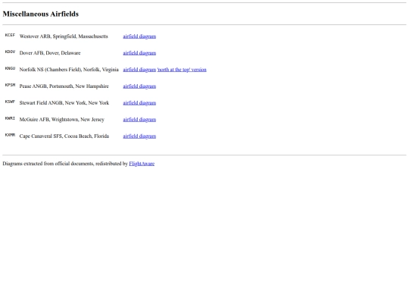This screenshot has width=409, height=307.
Task: Click 'Pease ANGB, Portsmouth, New Hampshire' text
Action: 64,86
